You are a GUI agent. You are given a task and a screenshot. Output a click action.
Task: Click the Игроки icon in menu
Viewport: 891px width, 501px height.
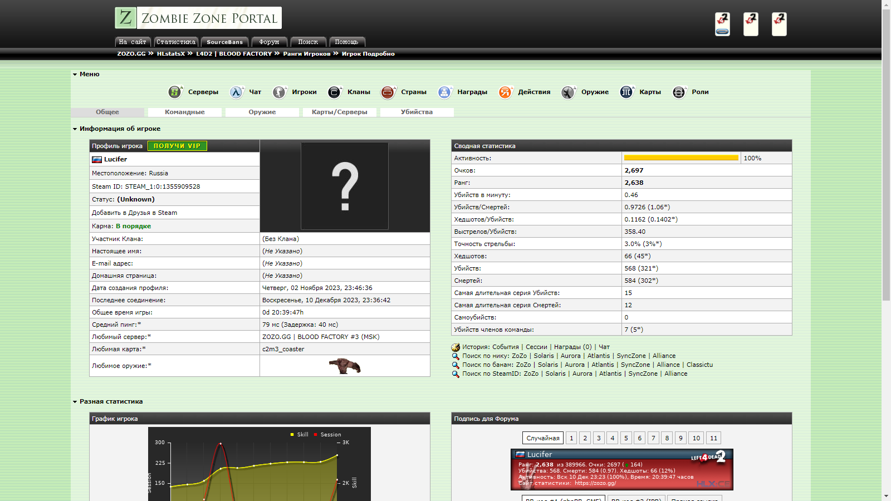point(280,92)
